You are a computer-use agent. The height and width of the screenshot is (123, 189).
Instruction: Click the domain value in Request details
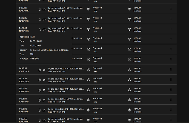[x=49, y=50]
